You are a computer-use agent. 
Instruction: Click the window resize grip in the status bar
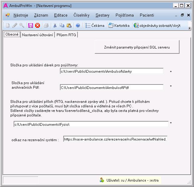point(189,182)
